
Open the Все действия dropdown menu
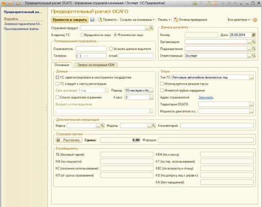238,20
